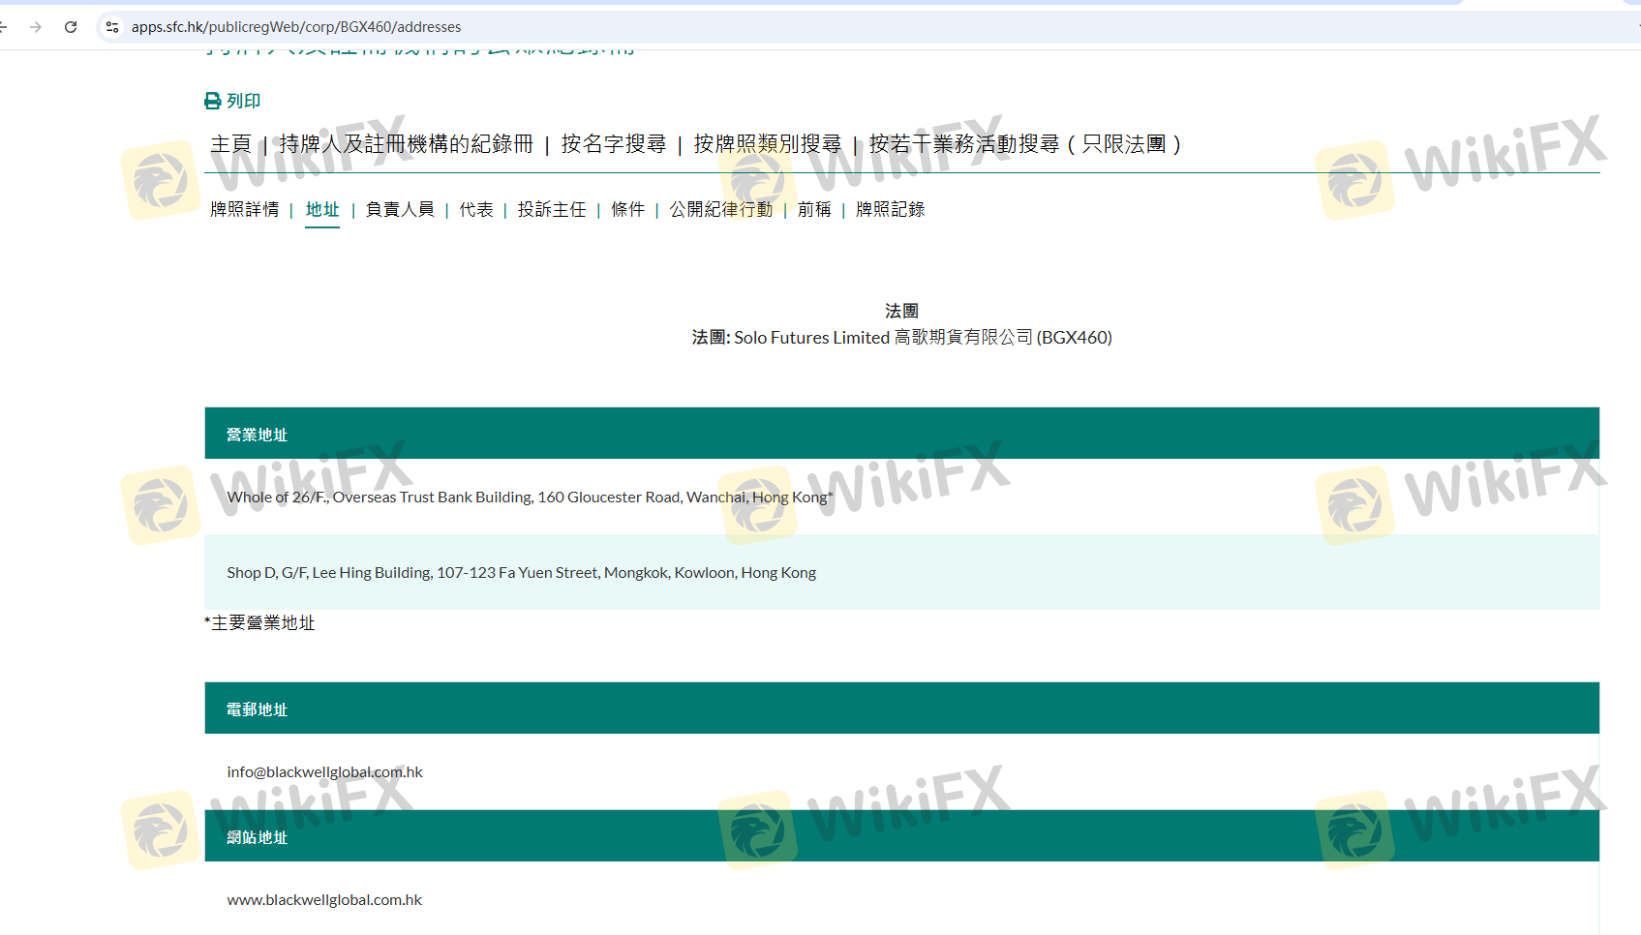Open the 前稱 tab
The height and width of the screenshot is (935, 1641).
(813, 209)
